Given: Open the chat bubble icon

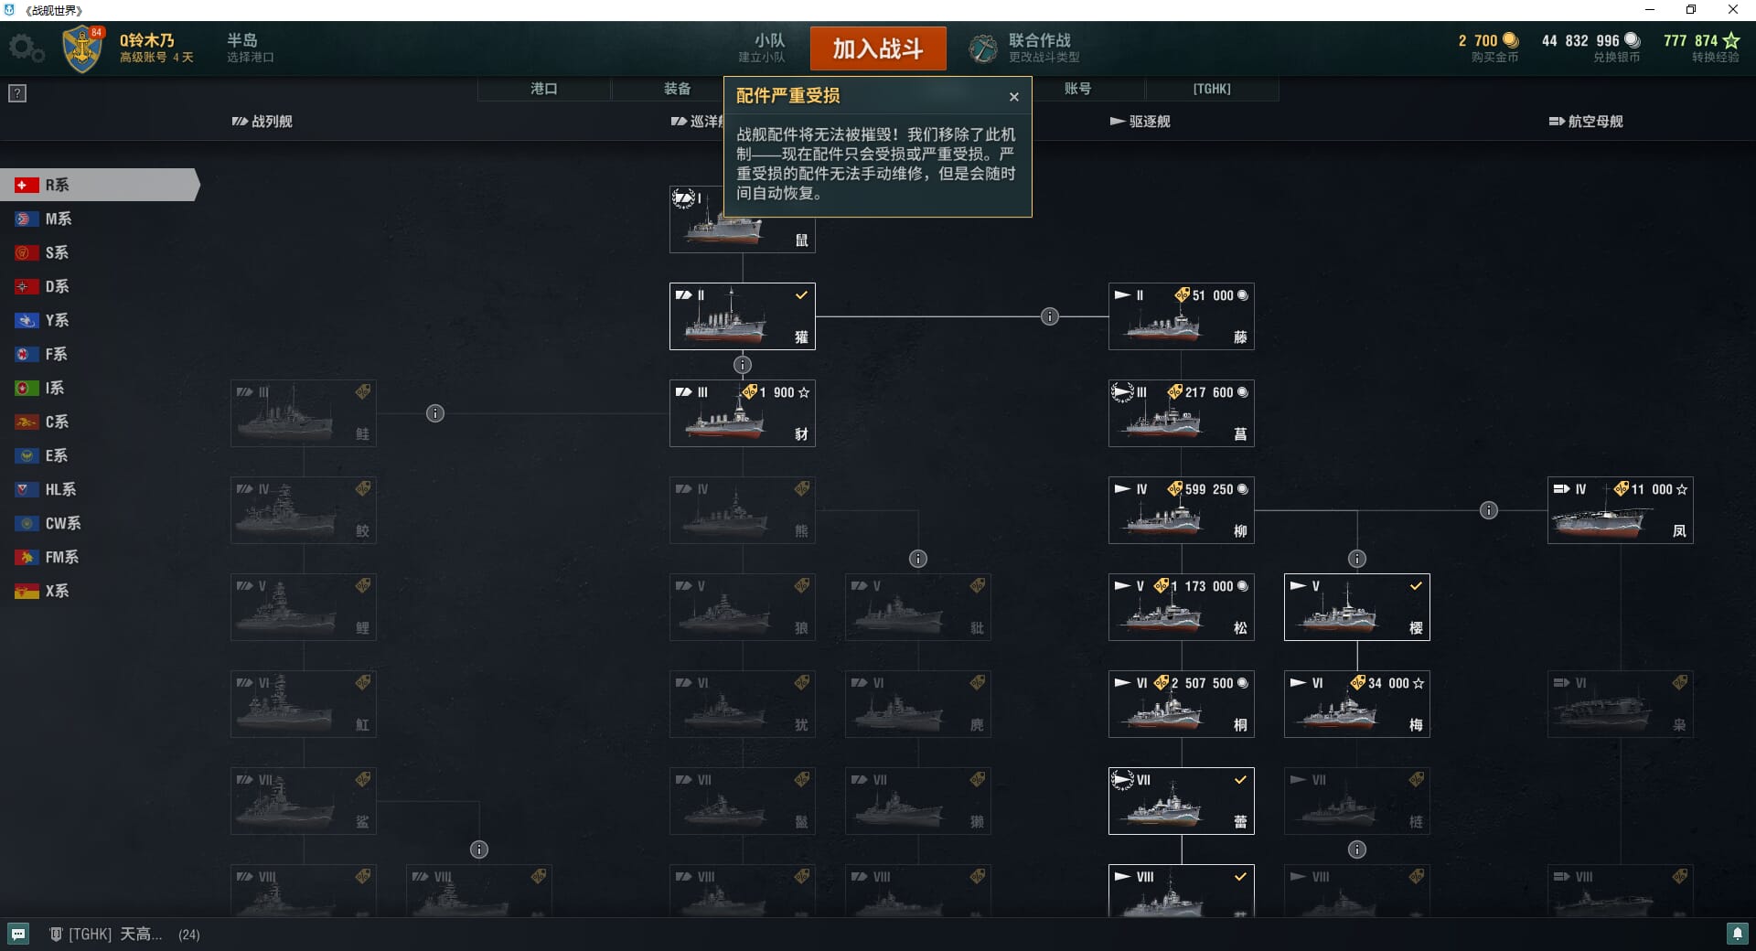Looking at the screenshot, I should click(x=18, y=934).
